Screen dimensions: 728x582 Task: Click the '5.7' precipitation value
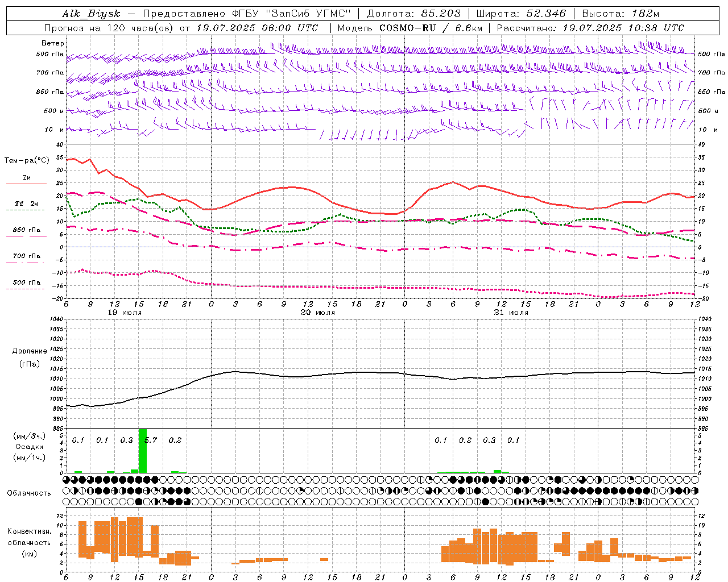coord(151,440)
